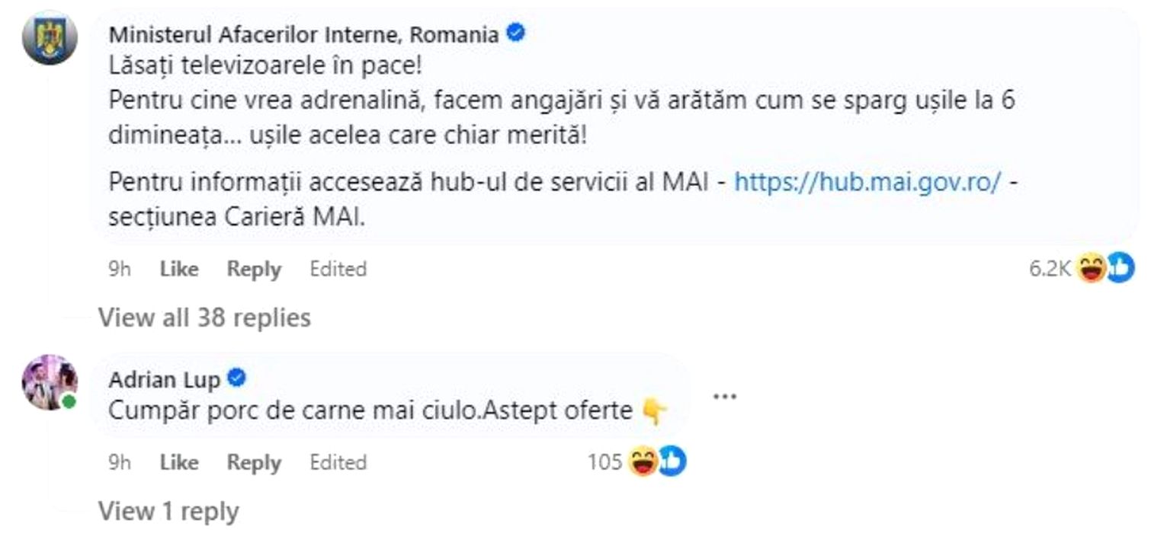The image size is (1151, 533).
Task: Like the Ministerul Afacerilor Interne comment
Action: pyautogui.click(x=179, y=269)
